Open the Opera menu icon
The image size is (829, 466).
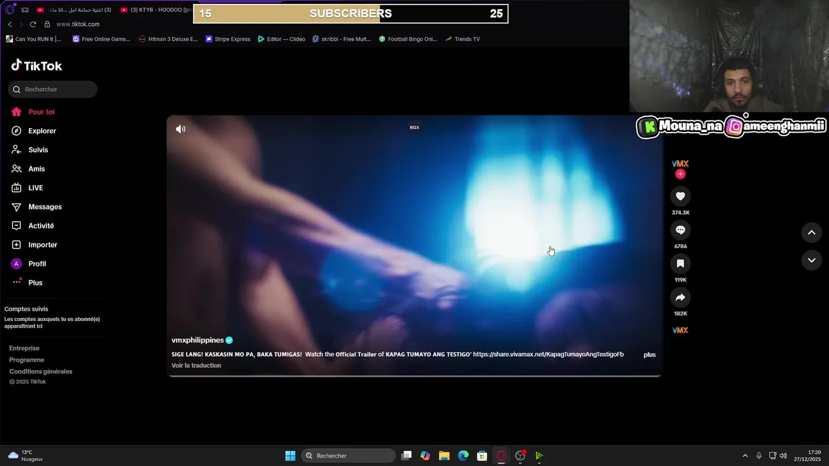pos(10,10)
